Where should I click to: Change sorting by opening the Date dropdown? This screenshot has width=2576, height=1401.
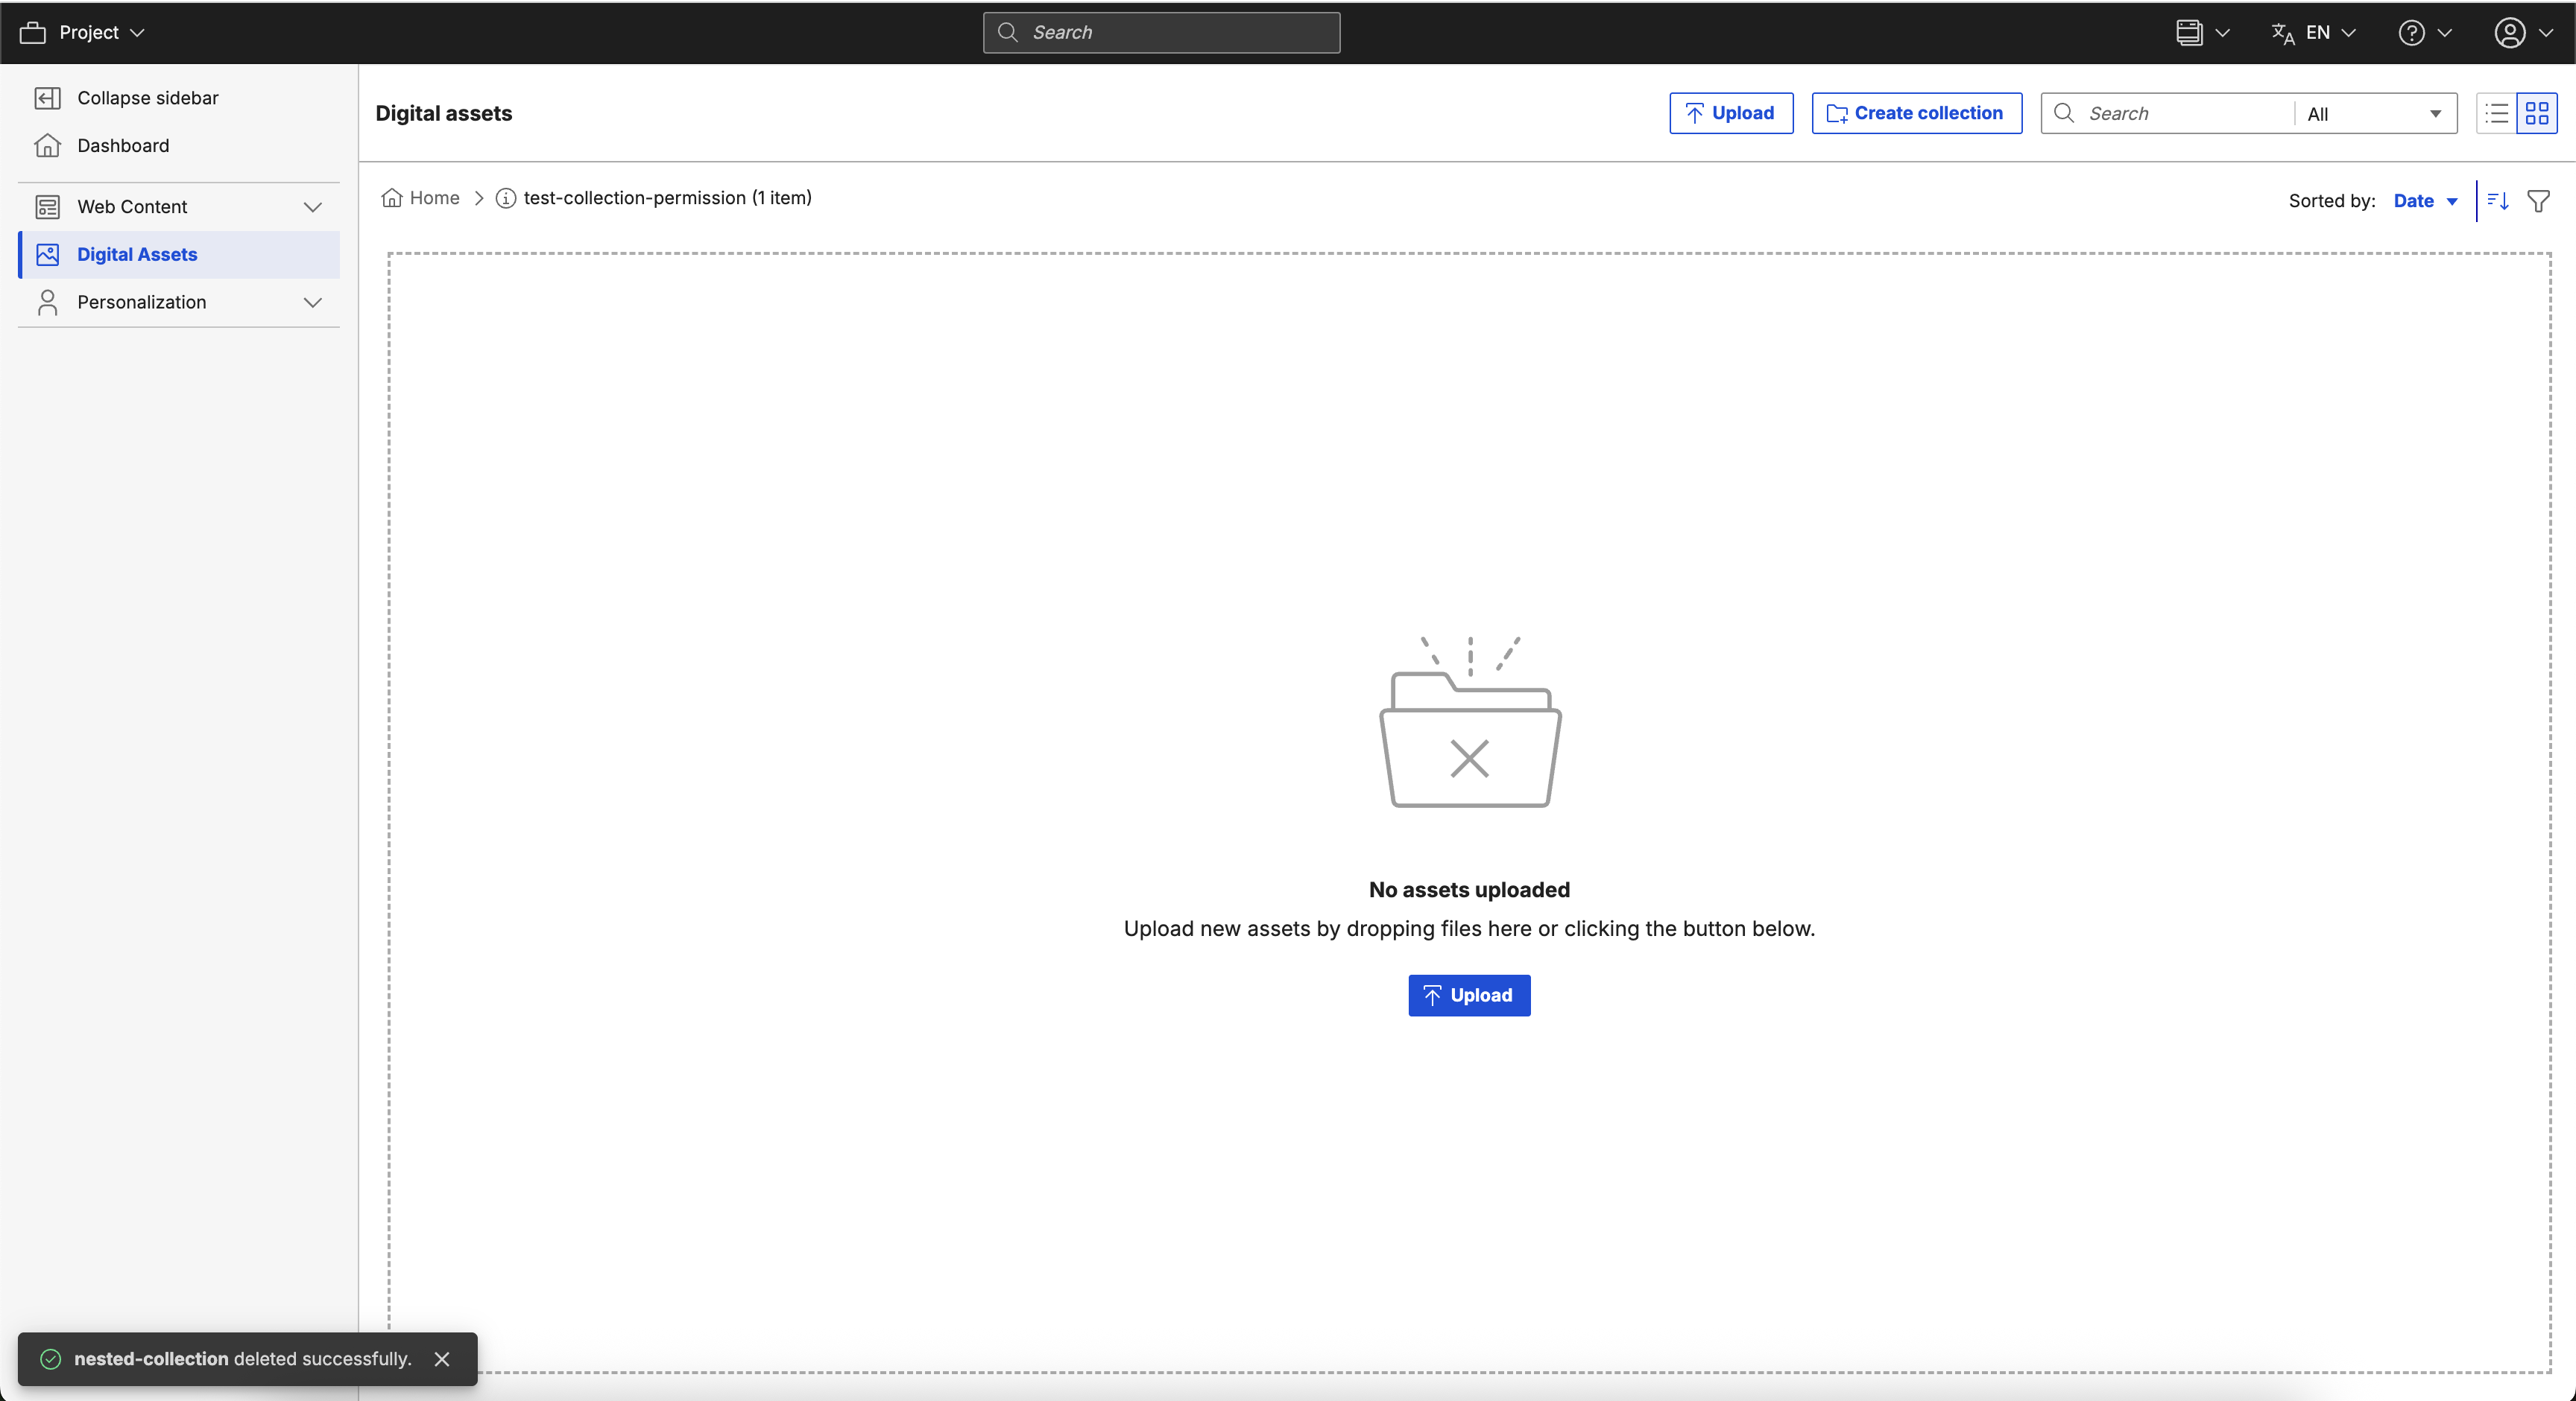point(2424,200)
